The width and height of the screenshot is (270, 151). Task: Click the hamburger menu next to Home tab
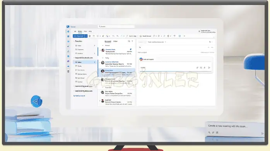(75, 31)
